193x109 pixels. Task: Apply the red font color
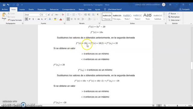pos(61,19)
